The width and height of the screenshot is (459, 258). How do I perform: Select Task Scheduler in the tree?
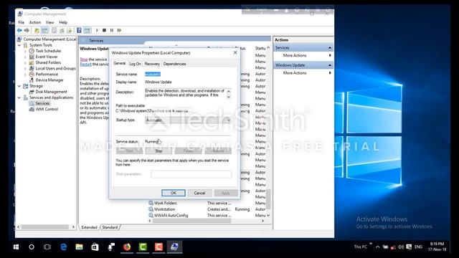[x=48, y=51]
